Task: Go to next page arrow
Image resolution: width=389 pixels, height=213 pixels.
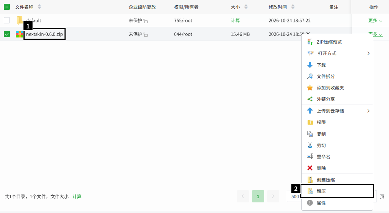Action: coord(273,196)
